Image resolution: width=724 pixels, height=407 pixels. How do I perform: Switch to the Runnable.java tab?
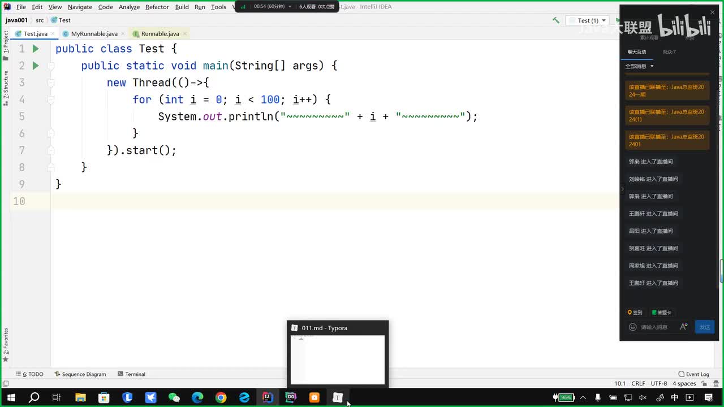[160, 34]
